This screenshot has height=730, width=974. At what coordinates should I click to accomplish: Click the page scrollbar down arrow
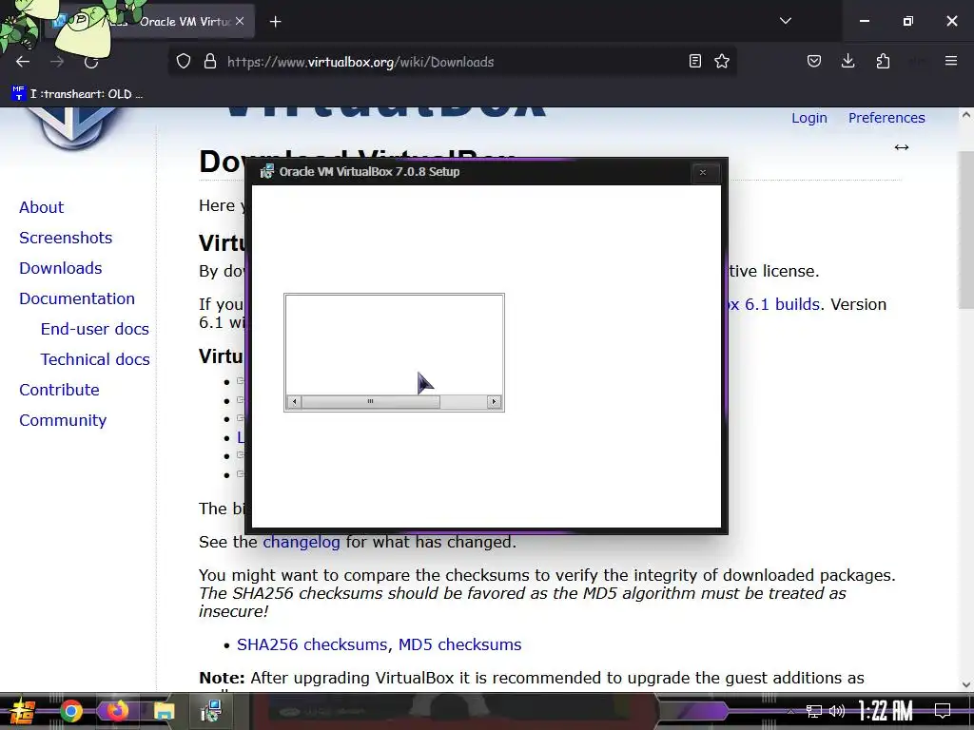966,684
